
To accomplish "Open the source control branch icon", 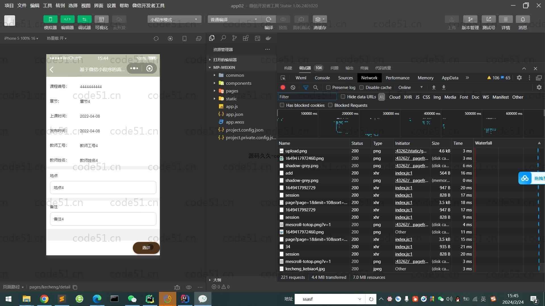I will tap(234, 38).
